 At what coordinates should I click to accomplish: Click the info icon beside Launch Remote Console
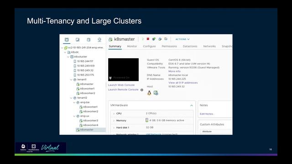coord(142,90)
